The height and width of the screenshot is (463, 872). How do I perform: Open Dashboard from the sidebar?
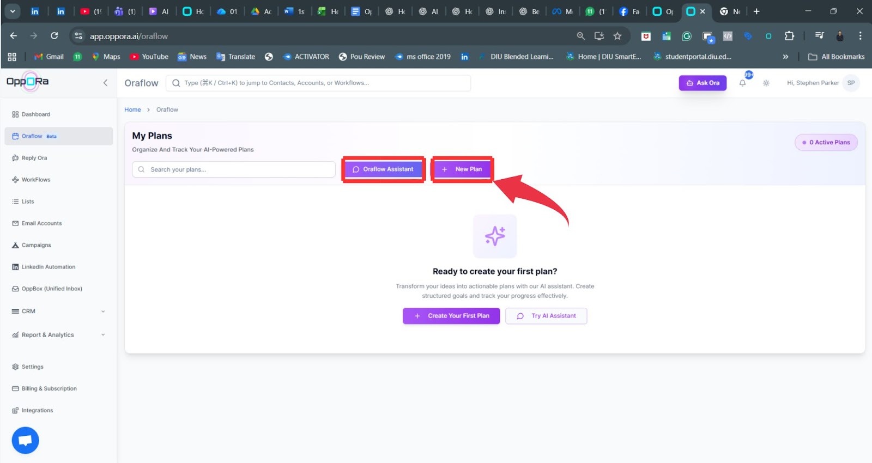coord(36,114)
